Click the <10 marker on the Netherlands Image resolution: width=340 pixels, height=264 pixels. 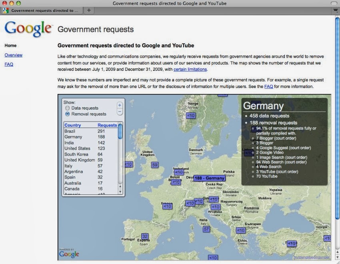[x=179, y=172]
